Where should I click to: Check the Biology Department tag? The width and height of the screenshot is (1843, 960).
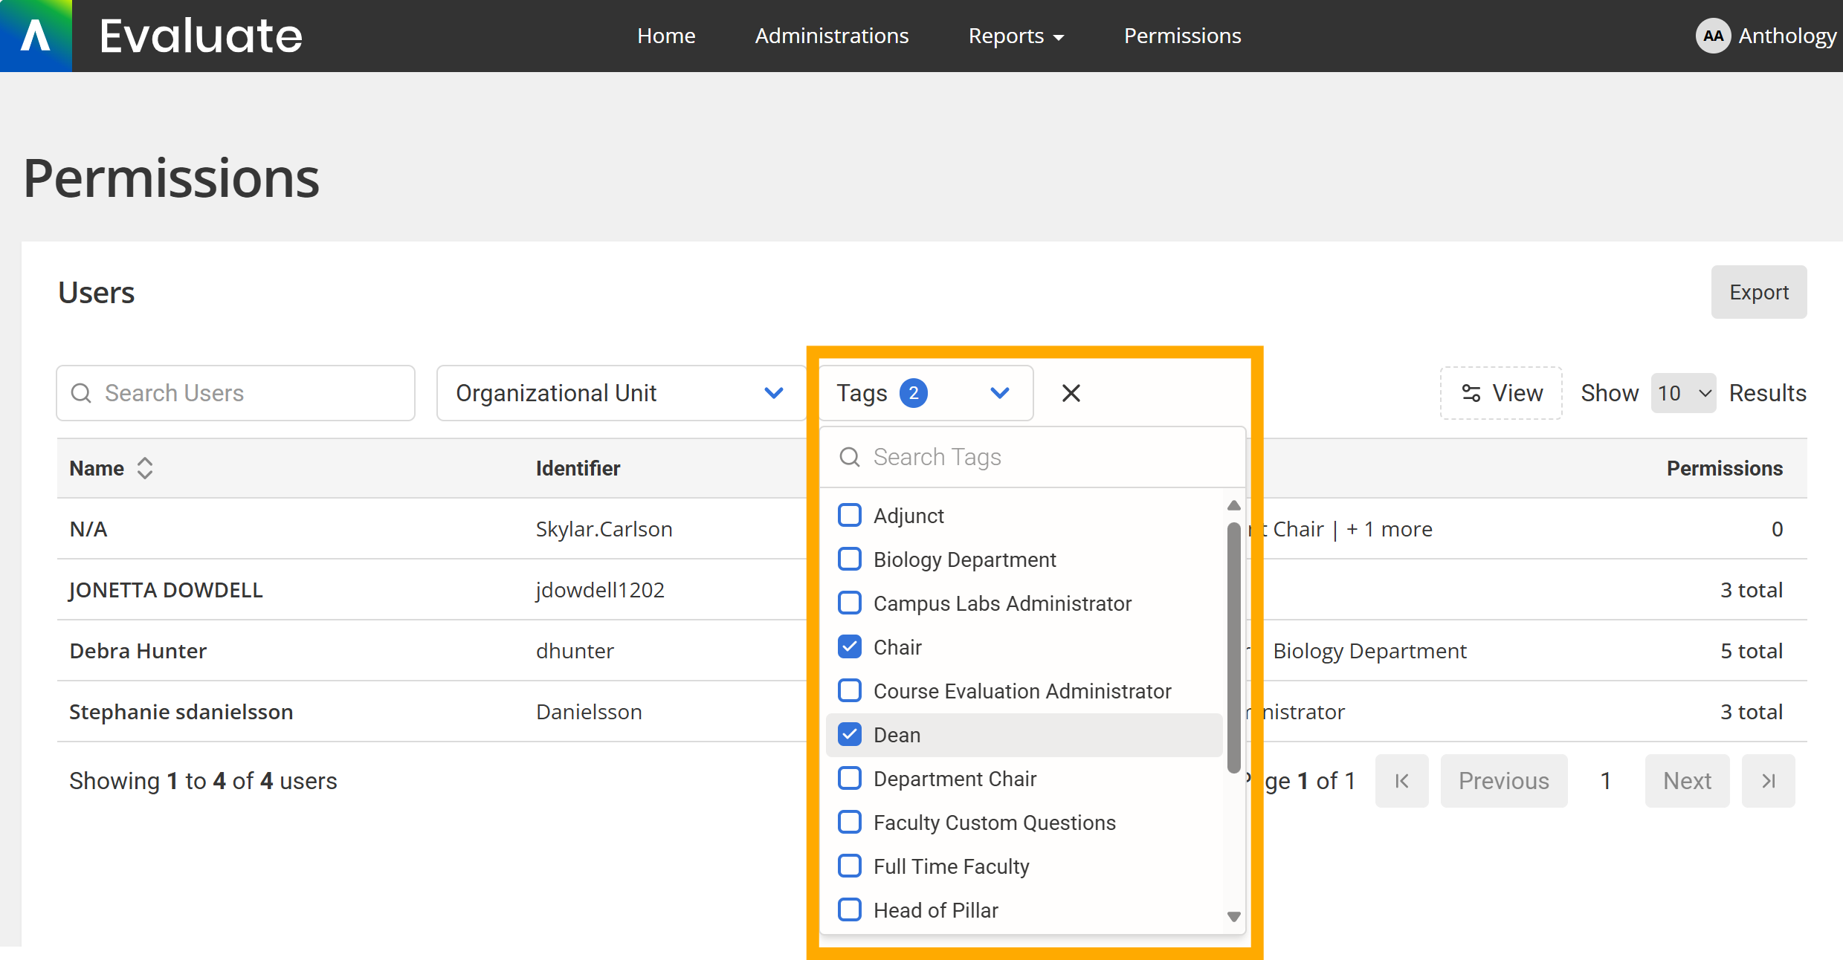pos(850,560)
